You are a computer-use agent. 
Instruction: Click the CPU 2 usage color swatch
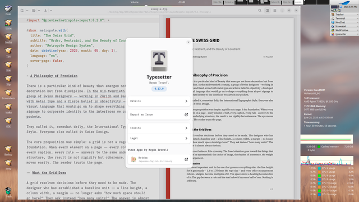[319, 168]
